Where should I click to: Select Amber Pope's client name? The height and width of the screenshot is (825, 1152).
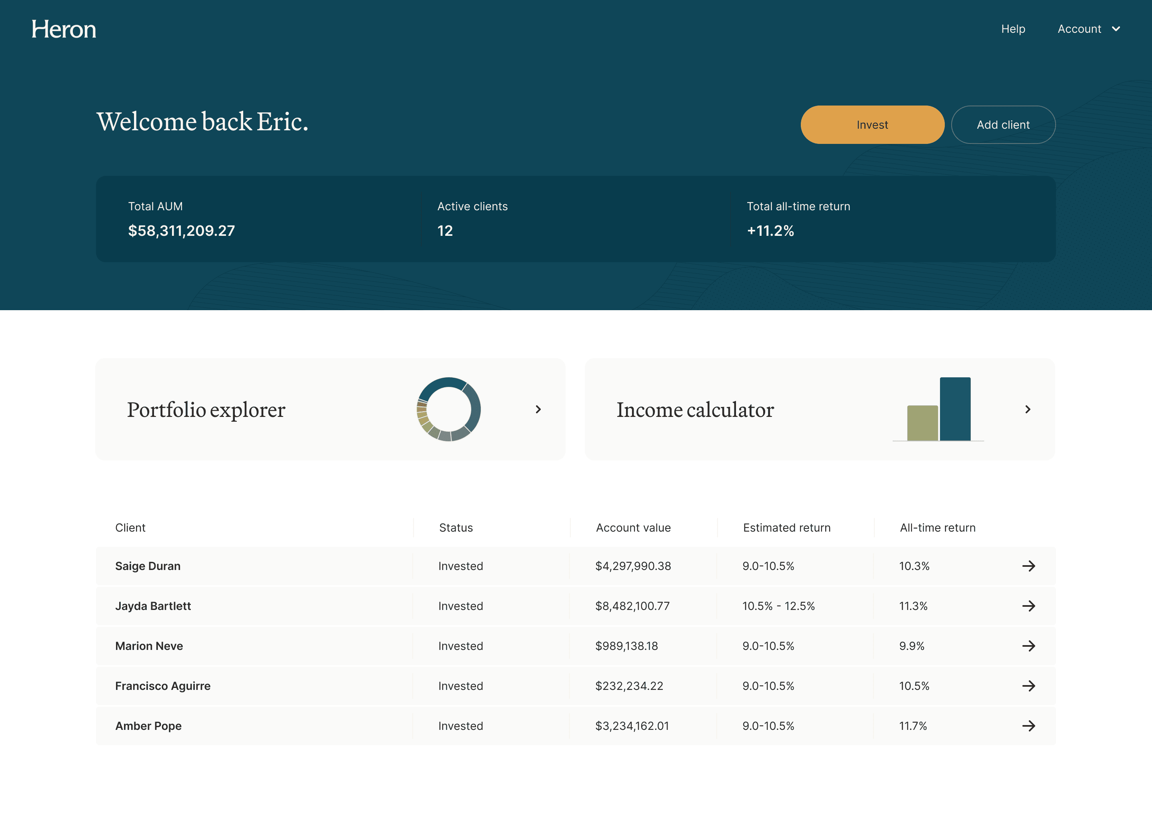(148, 726)
